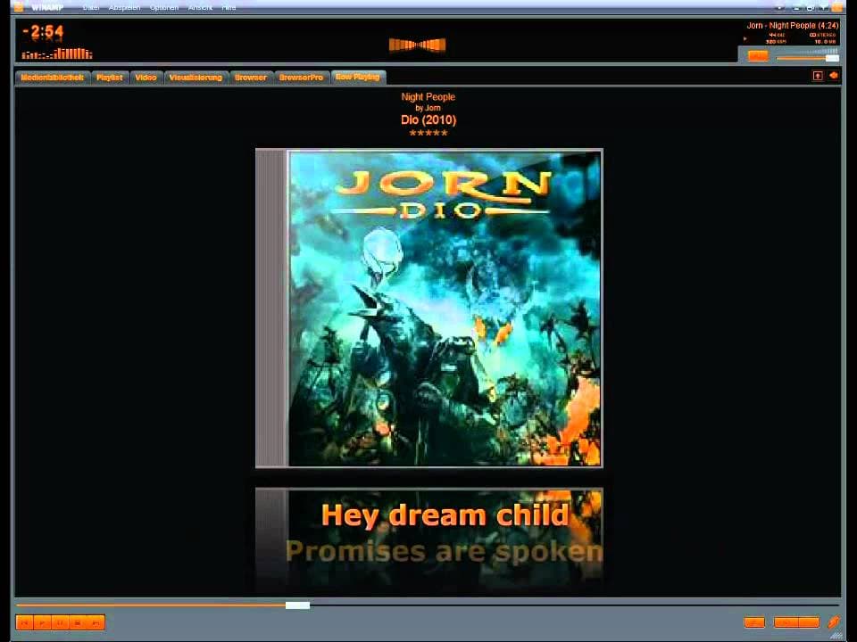Click the spectrum analyzer under the timer
The width and height of the screenshot is (857, 642).
tap(57, 53)
